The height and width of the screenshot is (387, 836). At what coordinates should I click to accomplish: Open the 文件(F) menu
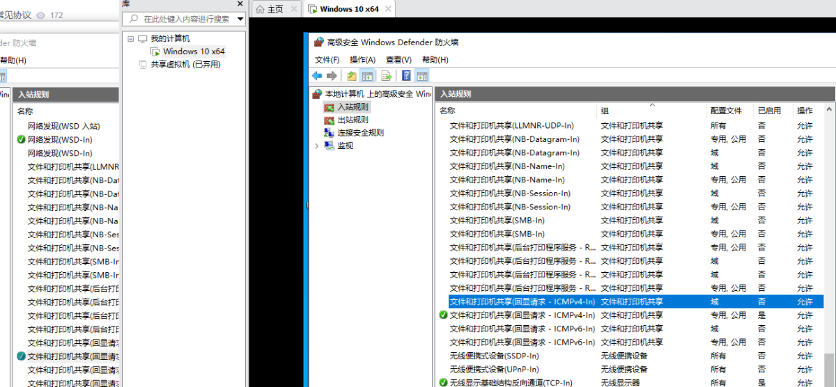327,60
